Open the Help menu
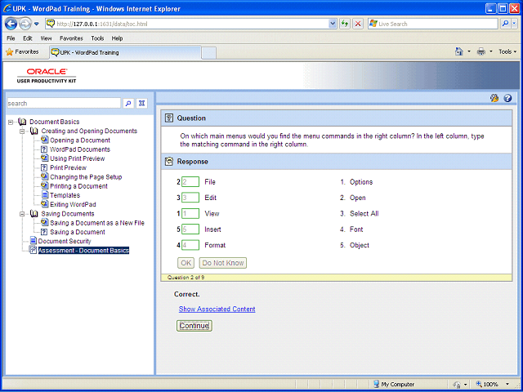The width and height of the screenshot is (523, 392). pyautogui.click(x=117, y=38)
